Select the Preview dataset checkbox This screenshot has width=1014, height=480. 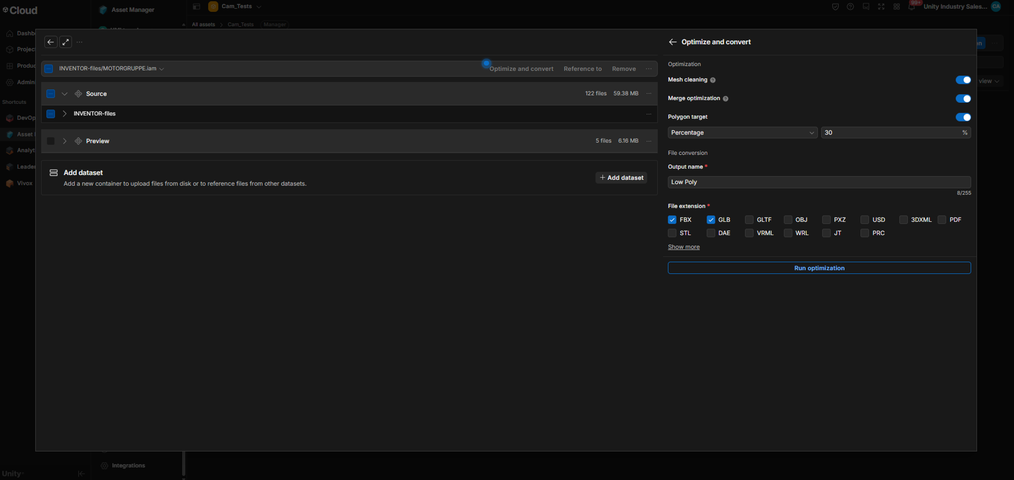coord(50,141)
